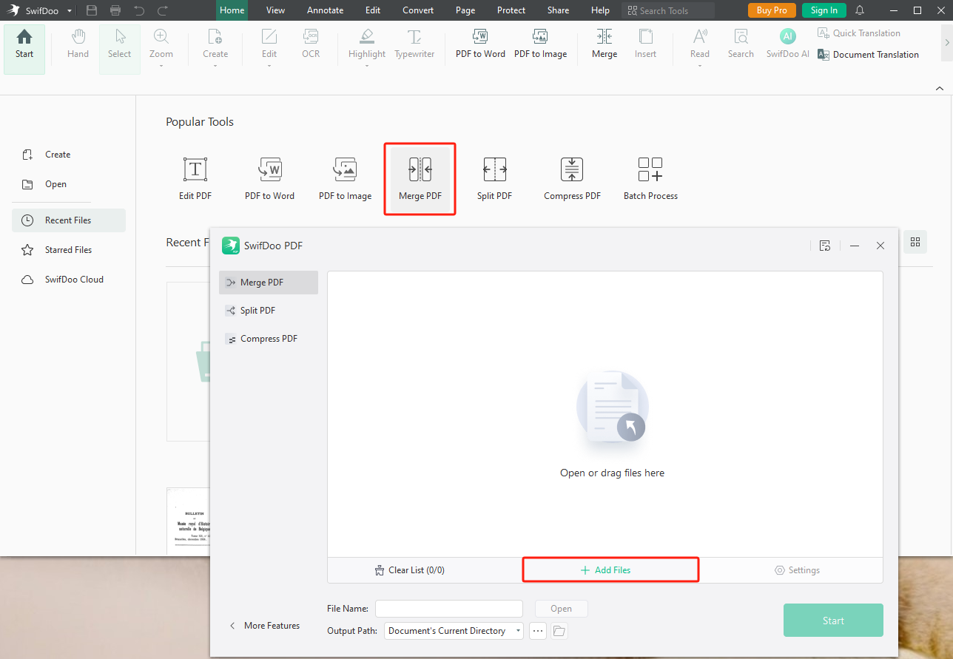Switch to the Annotate ribbon tab
The image size is (953, 659).
tap(325, 10)
